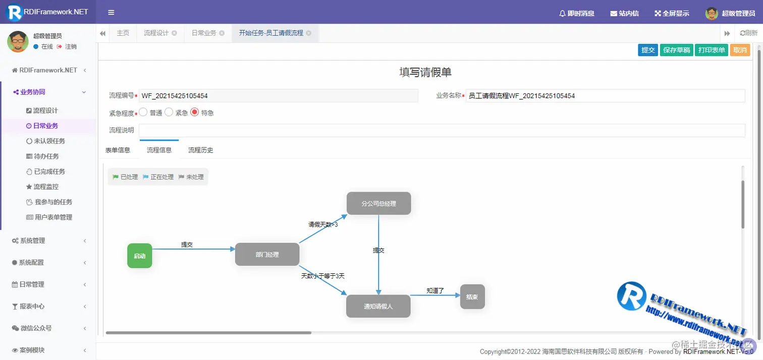Open the 即时消息 notification bell
The image size is (763, 360).
point(575,13)
